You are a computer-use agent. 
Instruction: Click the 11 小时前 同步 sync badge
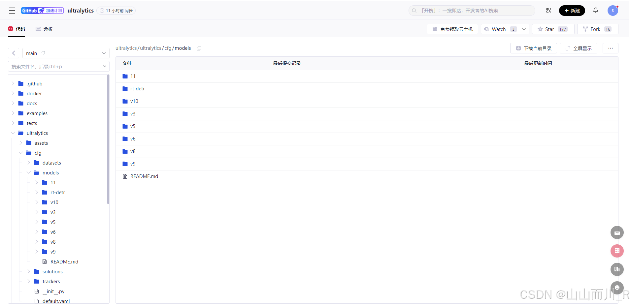point(116,11)
